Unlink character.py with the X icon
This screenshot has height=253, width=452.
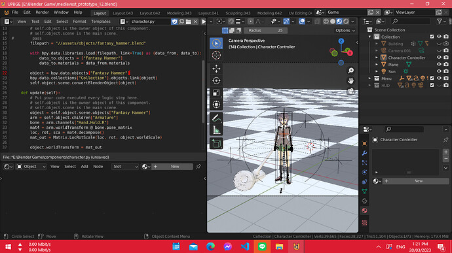[195, 22]
